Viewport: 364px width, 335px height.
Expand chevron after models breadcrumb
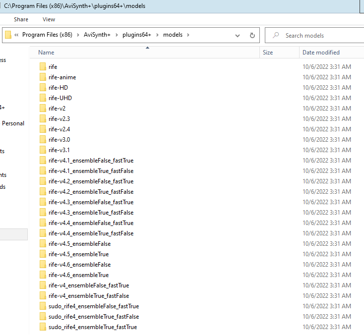click(x=188, y=35)
